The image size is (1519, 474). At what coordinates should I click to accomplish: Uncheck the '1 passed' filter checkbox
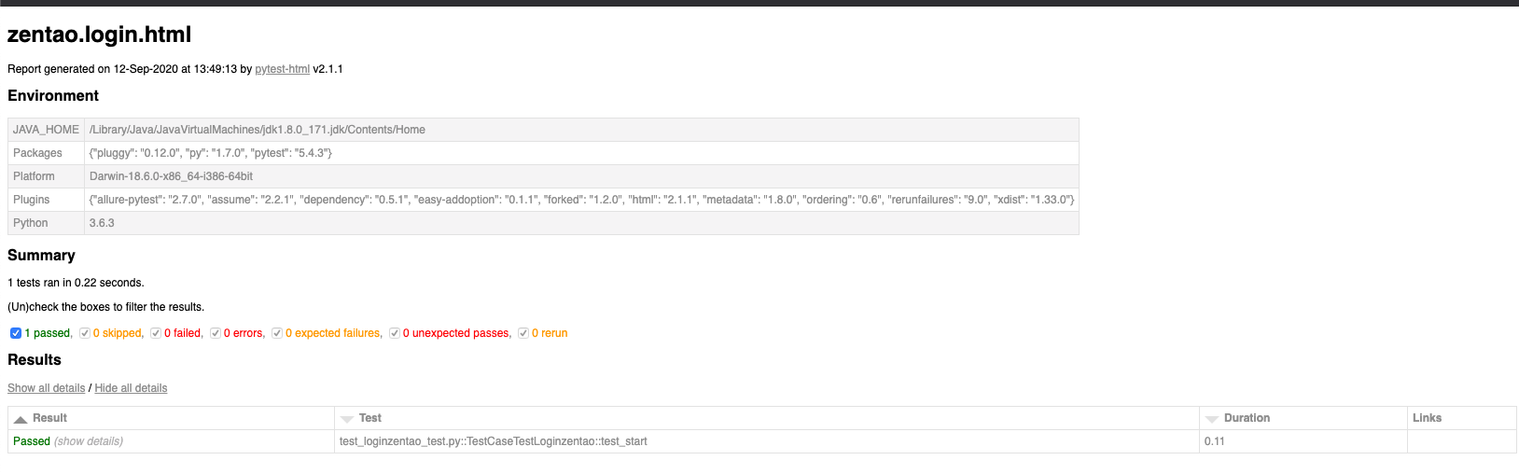pyautogui.click(x=16, y=333)
